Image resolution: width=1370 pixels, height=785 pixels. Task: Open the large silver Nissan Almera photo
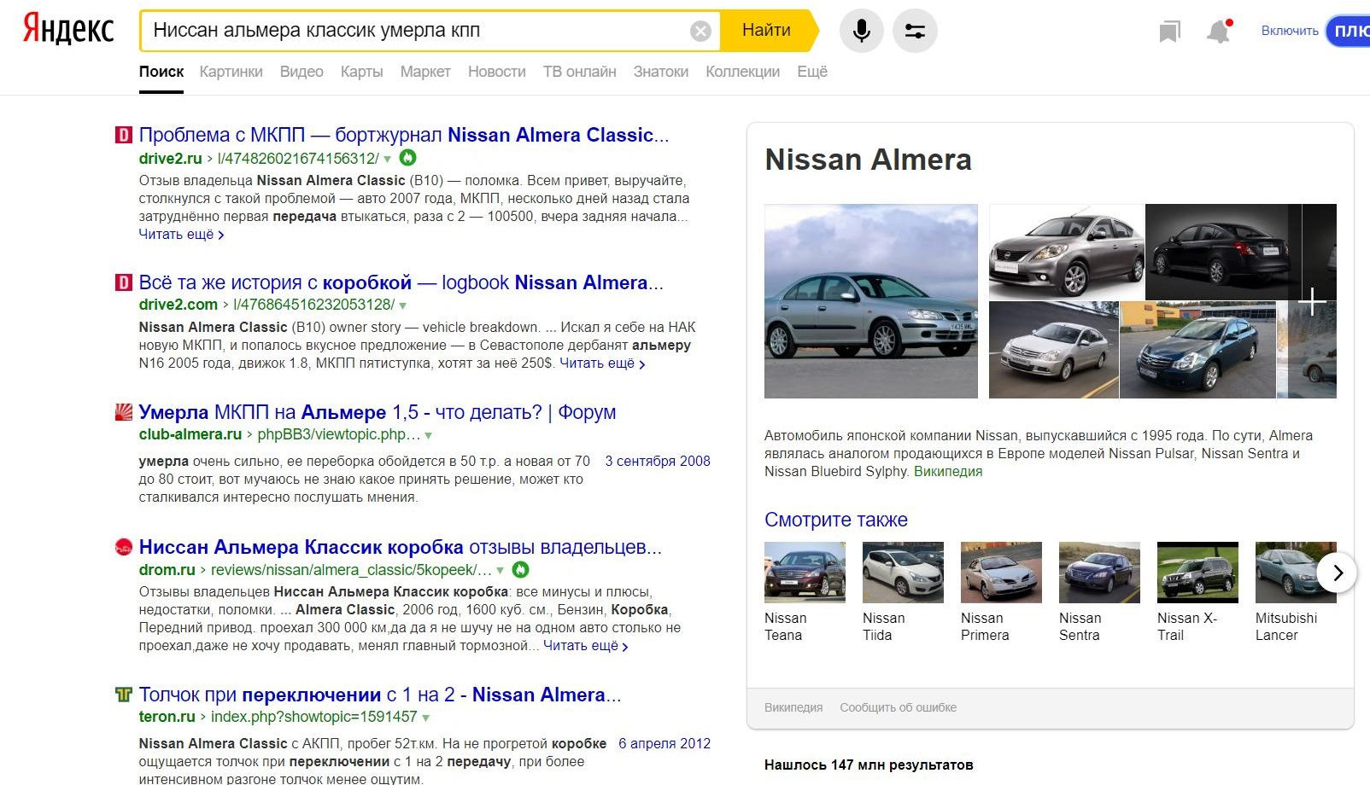tap(871, 301)
